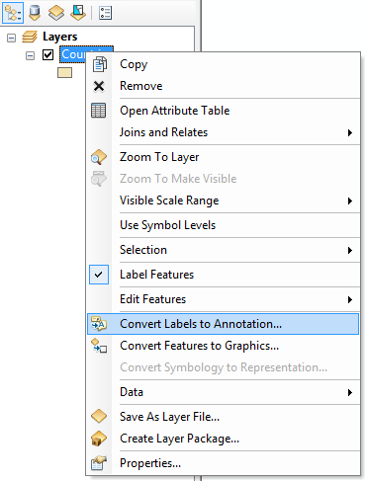Click the Create Layer Package icon
The width and height of the screenshot is (366, 481).
(x=99, y=439)
